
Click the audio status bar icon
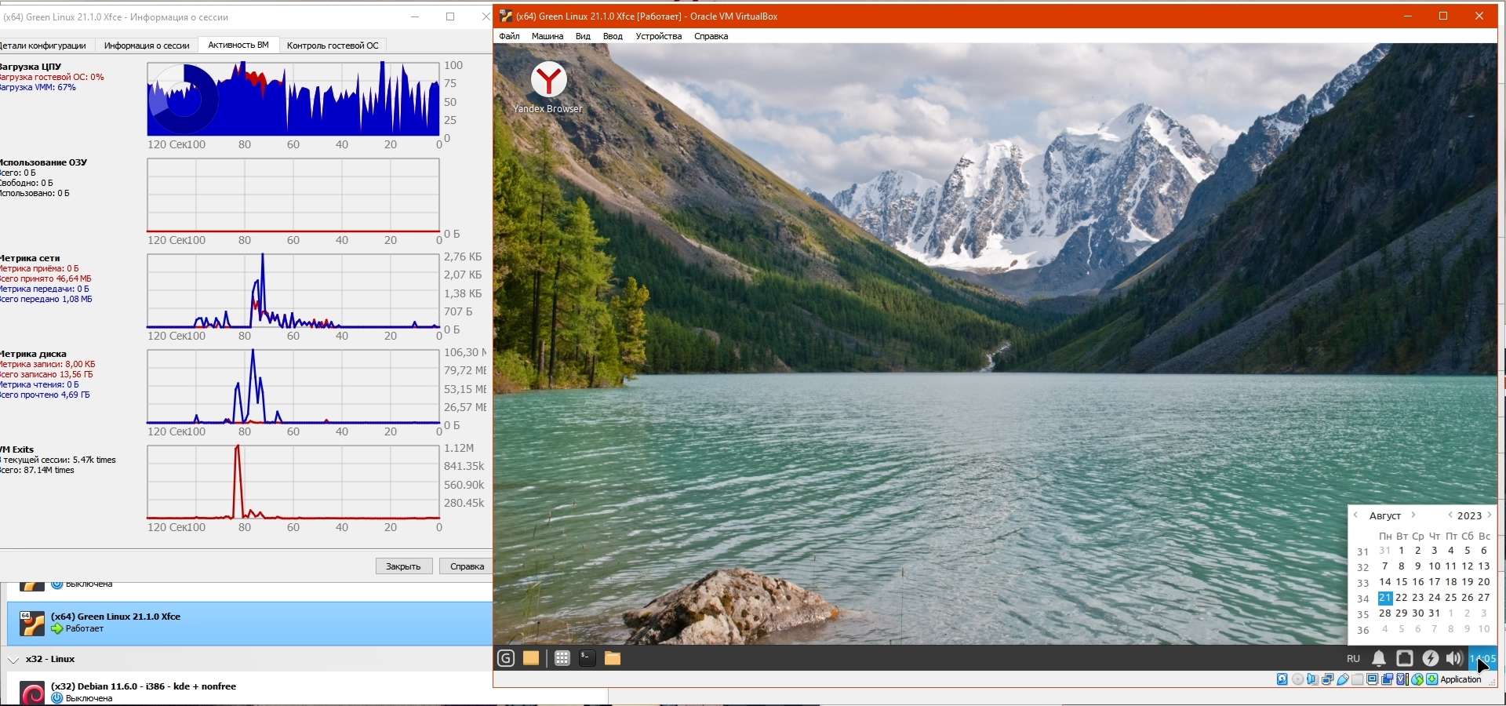(1312, 679)
